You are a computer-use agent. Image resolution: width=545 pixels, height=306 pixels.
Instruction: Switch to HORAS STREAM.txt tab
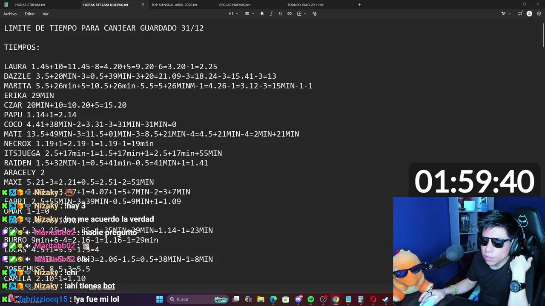(x=30, y=5)
